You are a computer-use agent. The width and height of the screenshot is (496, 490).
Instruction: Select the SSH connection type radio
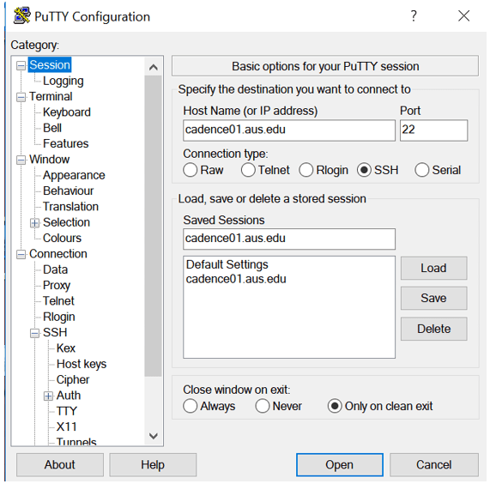click(x=364, y=170)
